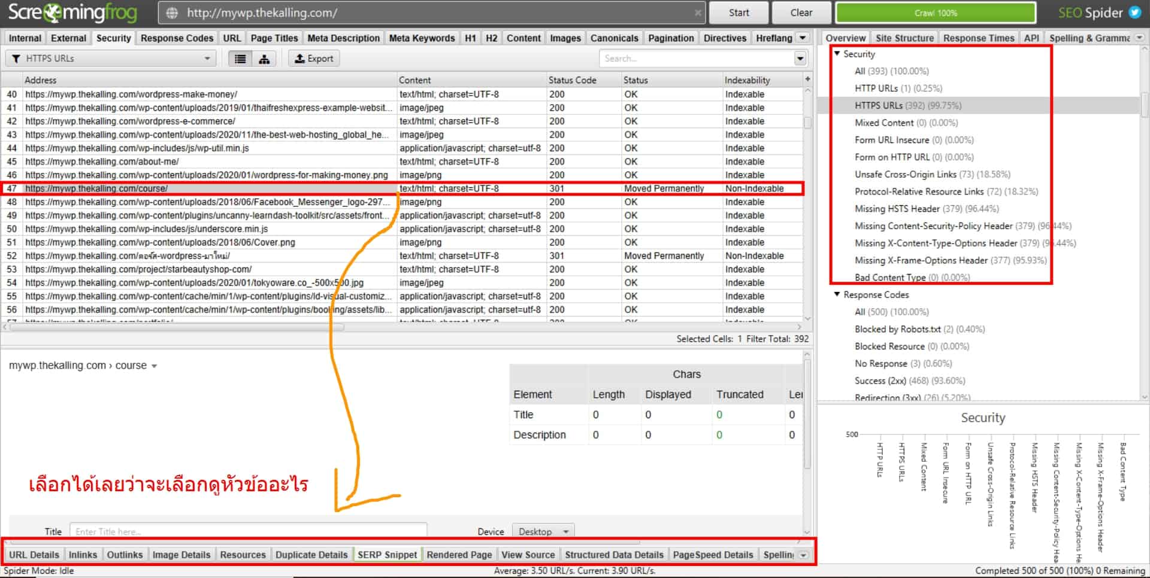Image resolution: width=1150 pixels, height=578 pixels.
Task: Open the Canonicals tab
Action: [615, 38]
